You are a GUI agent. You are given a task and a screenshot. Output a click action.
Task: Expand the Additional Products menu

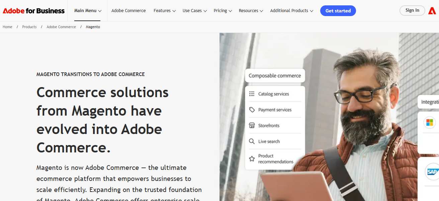291,10
